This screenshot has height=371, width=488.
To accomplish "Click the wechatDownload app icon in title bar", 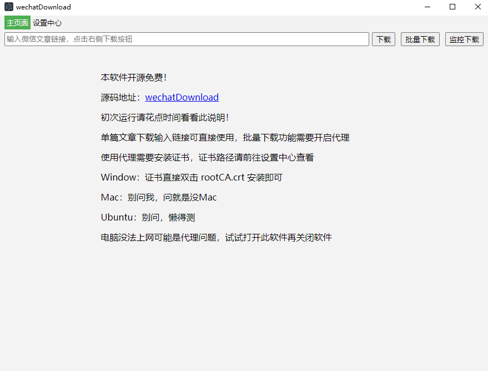I will pos(9,7).
